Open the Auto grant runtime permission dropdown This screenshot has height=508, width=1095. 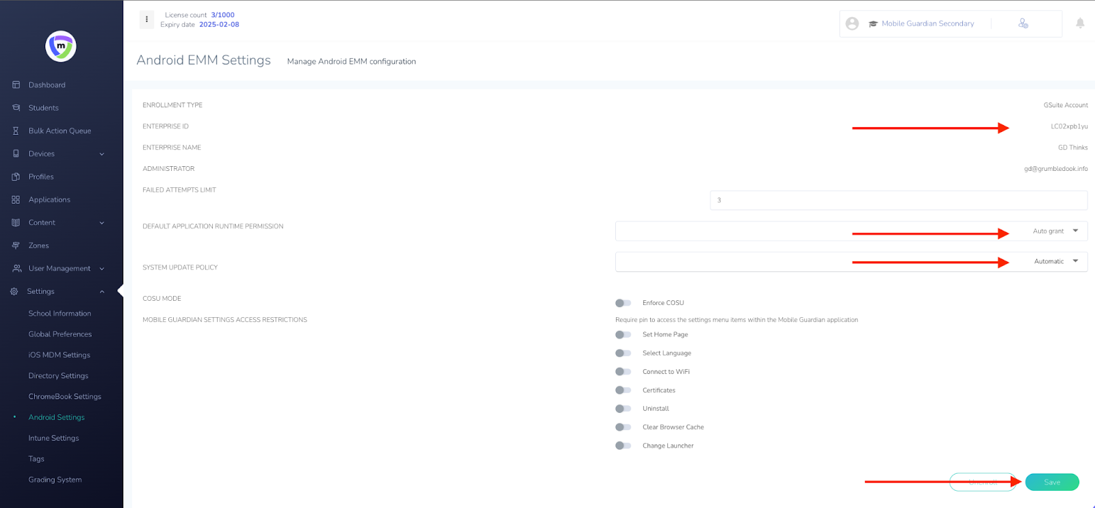851,231
